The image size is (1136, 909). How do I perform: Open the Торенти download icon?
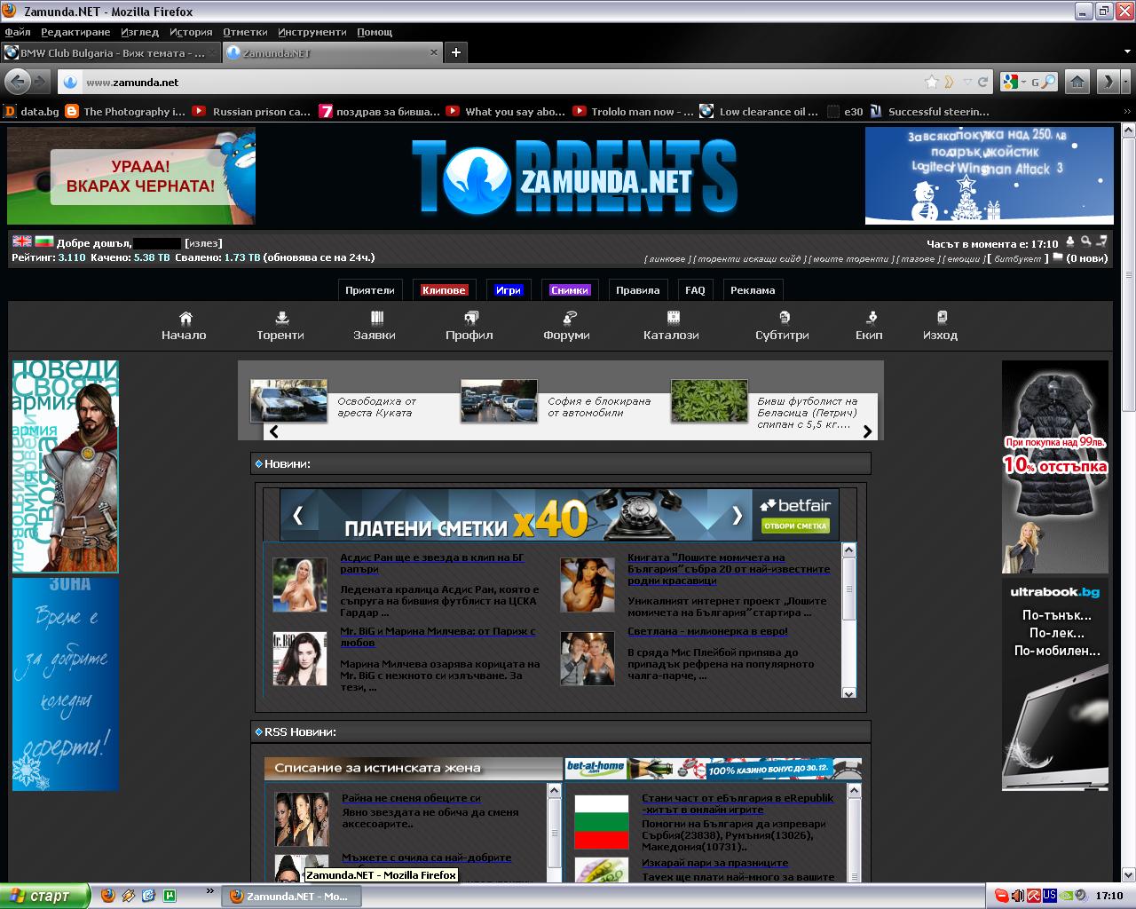pos(281,318)
